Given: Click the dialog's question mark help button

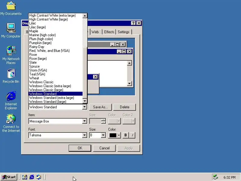Looking at the screenshot, I should [133, 23].
